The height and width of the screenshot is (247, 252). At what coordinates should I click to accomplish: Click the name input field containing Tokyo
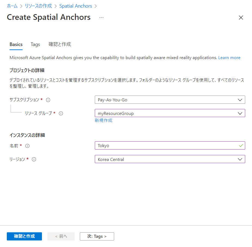click(170, 145)
